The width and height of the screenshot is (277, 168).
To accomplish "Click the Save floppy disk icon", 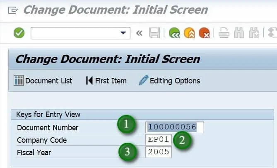I will [154, 33].
